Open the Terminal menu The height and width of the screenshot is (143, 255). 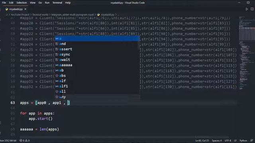pyautogui.click(x=57, y=3)
